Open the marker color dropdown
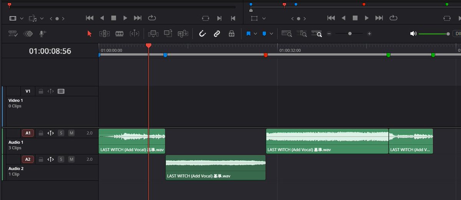The image size is (461, 200). coord(272,34)
